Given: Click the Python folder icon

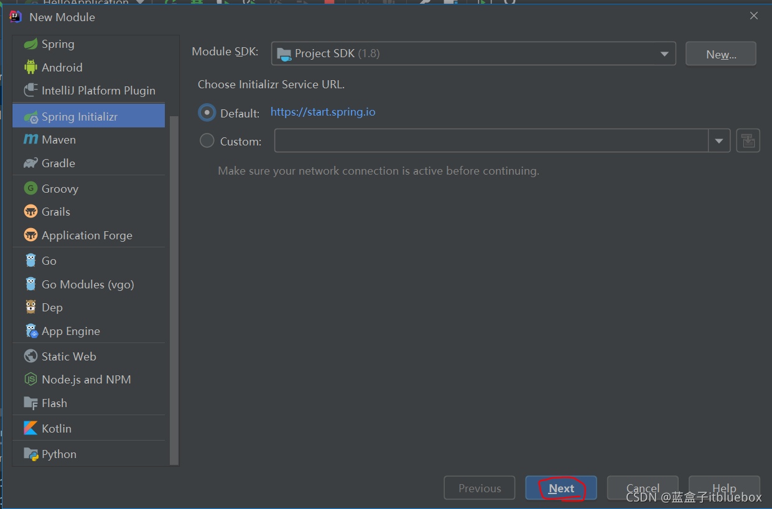Looking at the screenshot, I should [x=31, y=454].
